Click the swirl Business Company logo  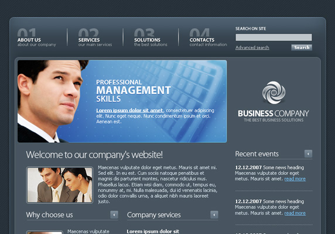point(274,92)
